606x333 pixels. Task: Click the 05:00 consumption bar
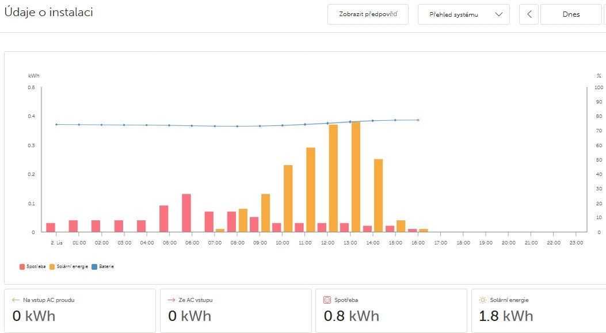[164, 219]
